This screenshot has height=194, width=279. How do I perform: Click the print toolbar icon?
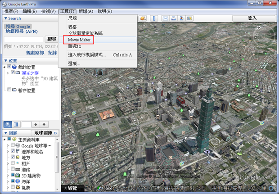click(x=174, y=18)
